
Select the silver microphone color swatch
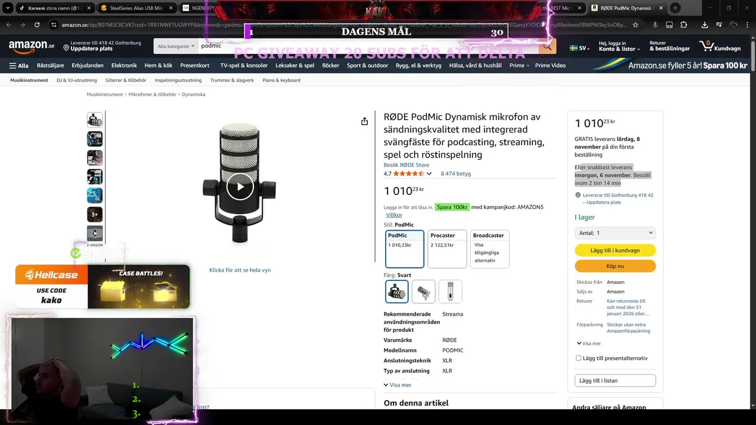(423, 292)
